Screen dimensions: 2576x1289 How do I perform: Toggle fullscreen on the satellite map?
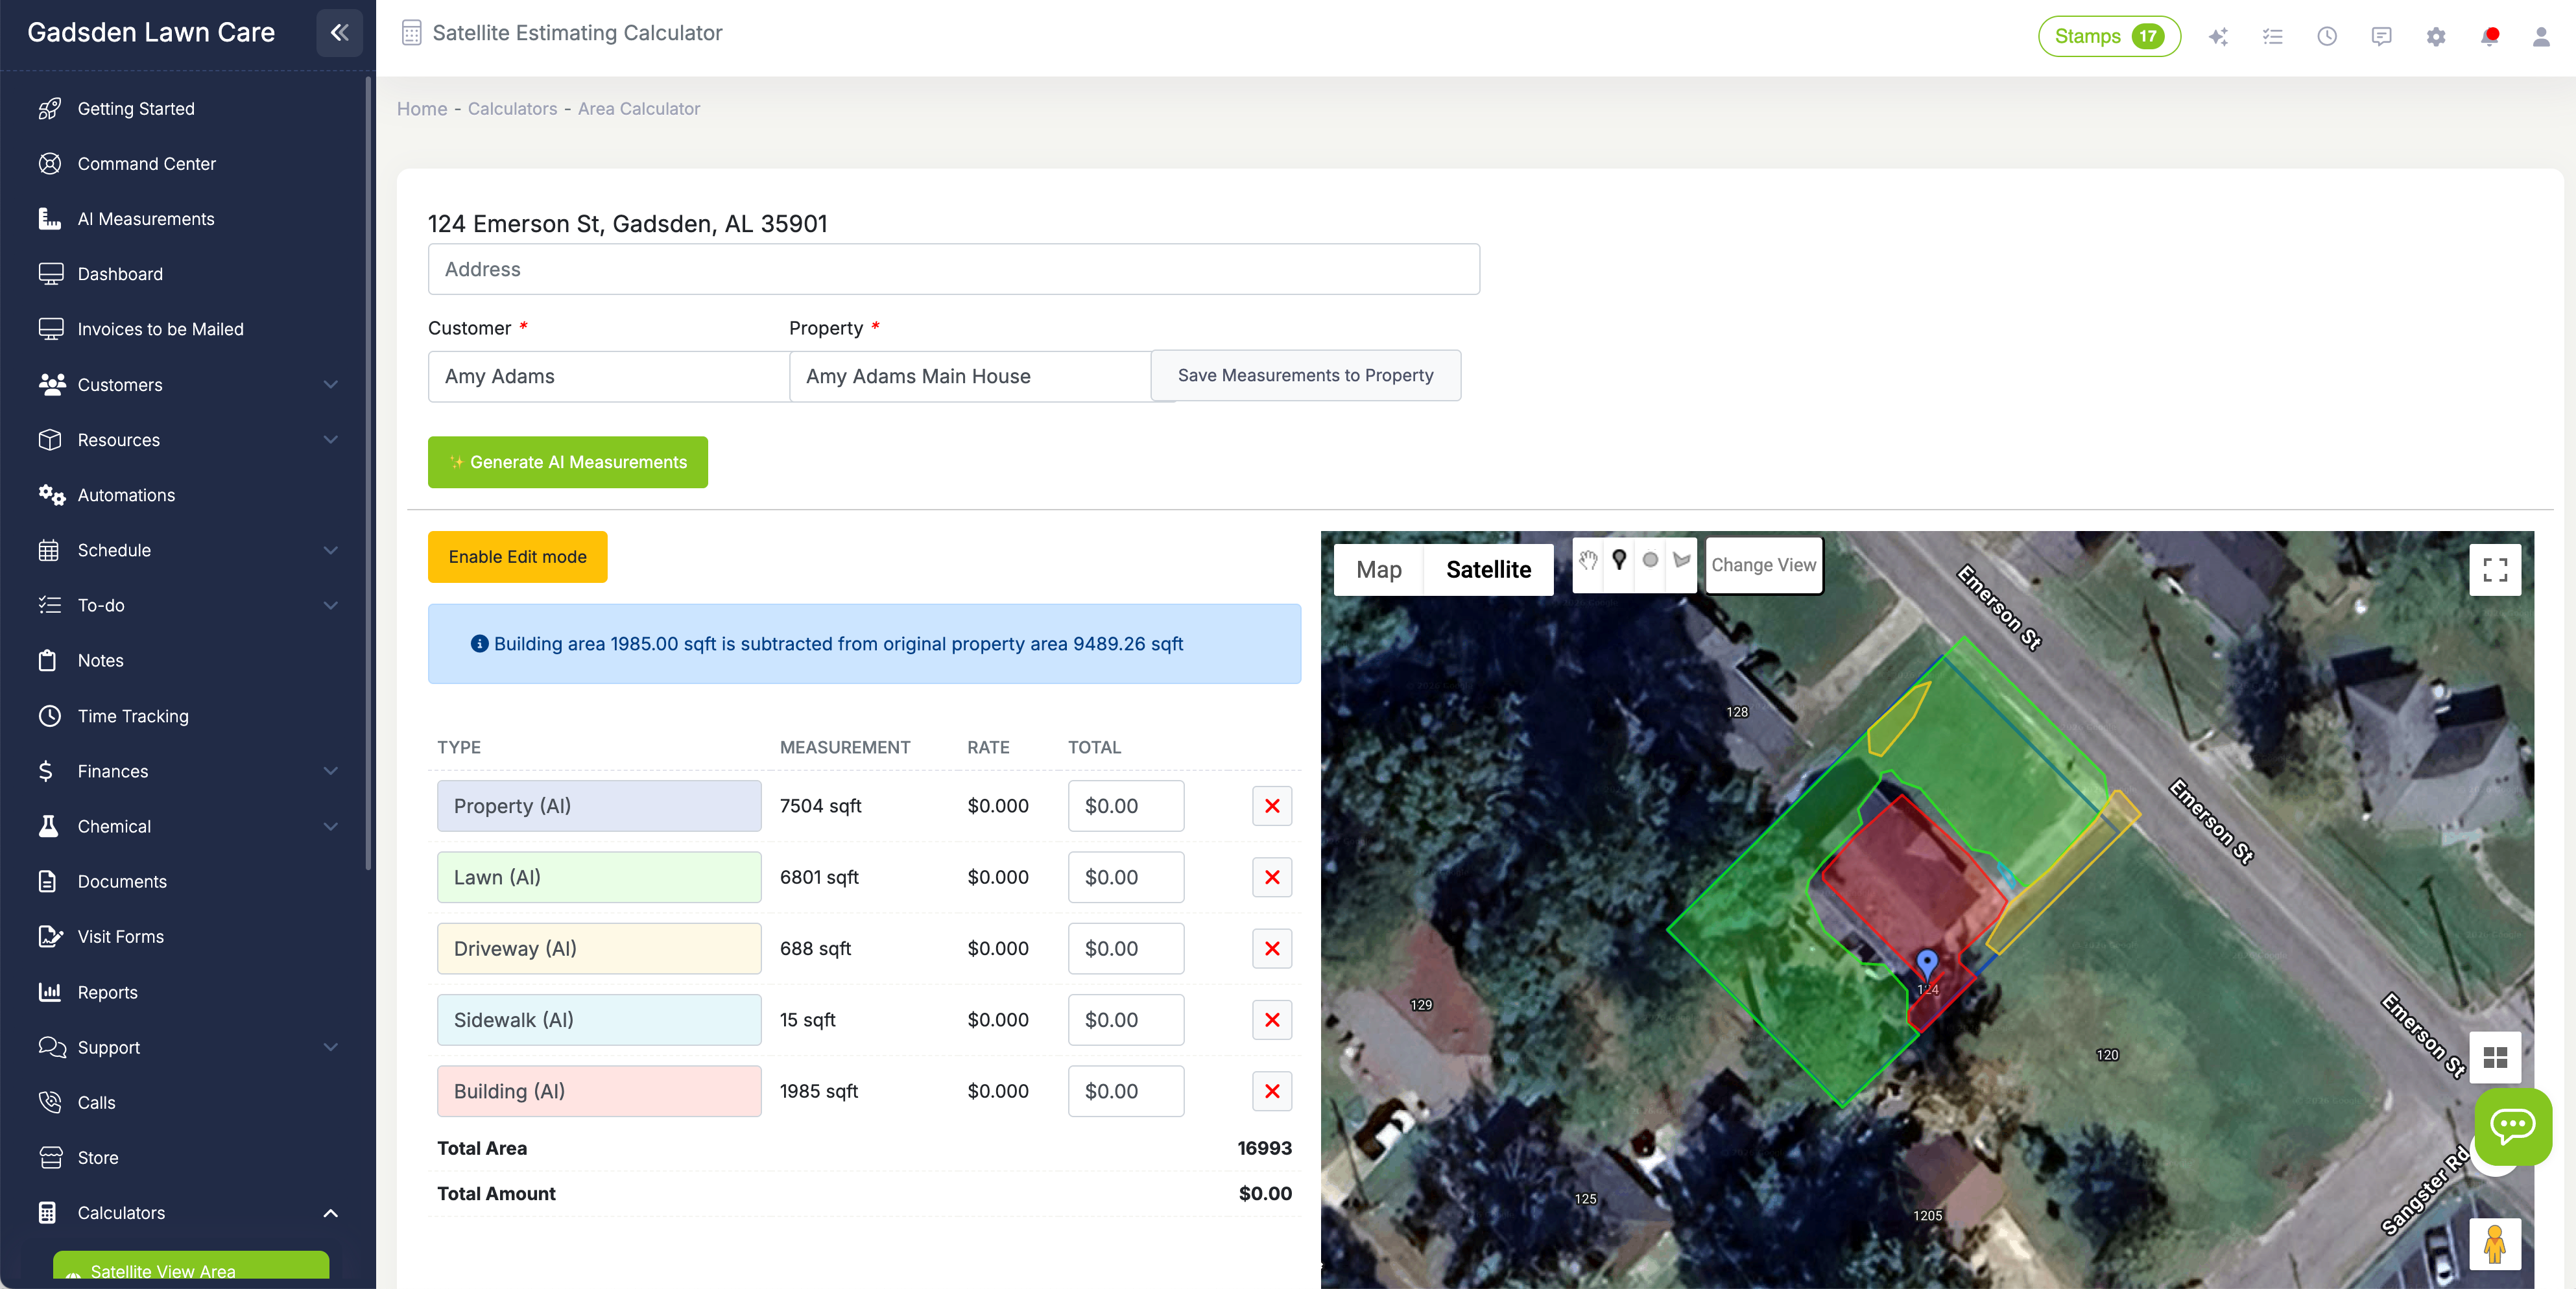coord(2495,569)
